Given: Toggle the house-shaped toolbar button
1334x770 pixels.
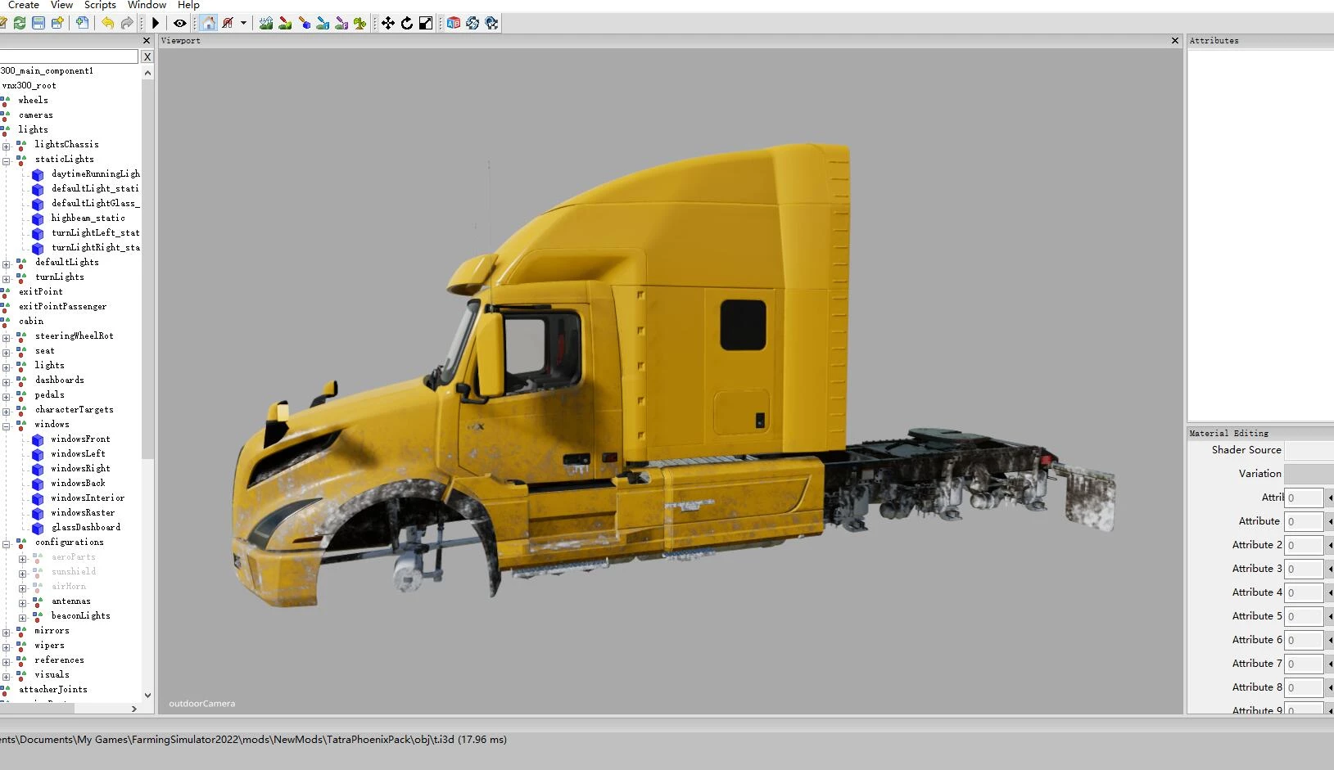Looking at the screenshot, I should tap(209, 23).
